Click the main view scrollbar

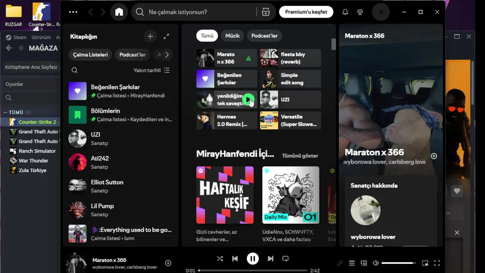(333, 44)
